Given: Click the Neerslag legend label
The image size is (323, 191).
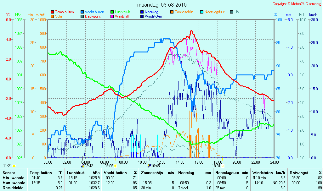Looking at the screenshot, I should (x=151, y=12).
